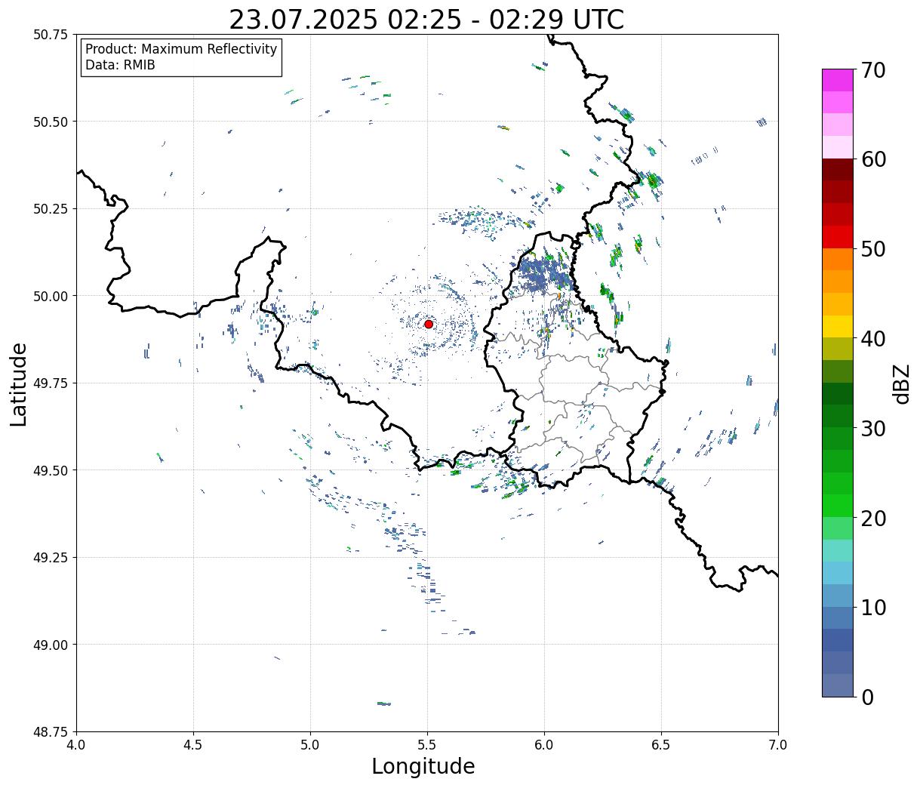Click the longitude tick label '7.0'
This screenshot has height=785, width=920.
click(x=778, y=745)
